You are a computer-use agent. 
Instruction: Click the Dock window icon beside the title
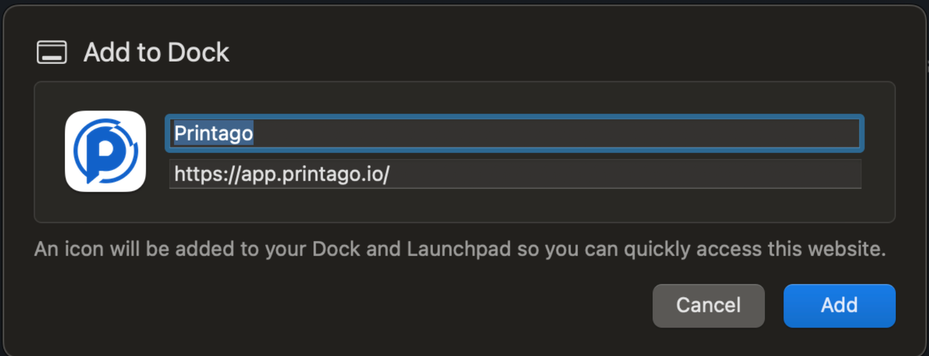click(52, 52)
